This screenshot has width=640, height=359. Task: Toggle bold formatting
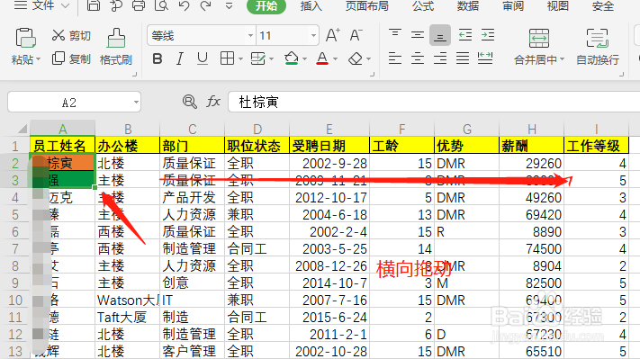click(158, 59)
